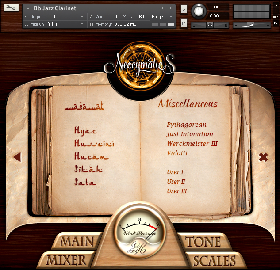
Task: Toggle the AUX sends button
Action: click(x=276, y=17)
